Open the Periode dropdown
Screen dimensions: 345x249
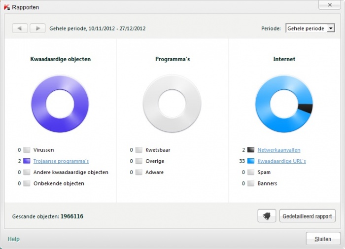[x=310, y=28]
